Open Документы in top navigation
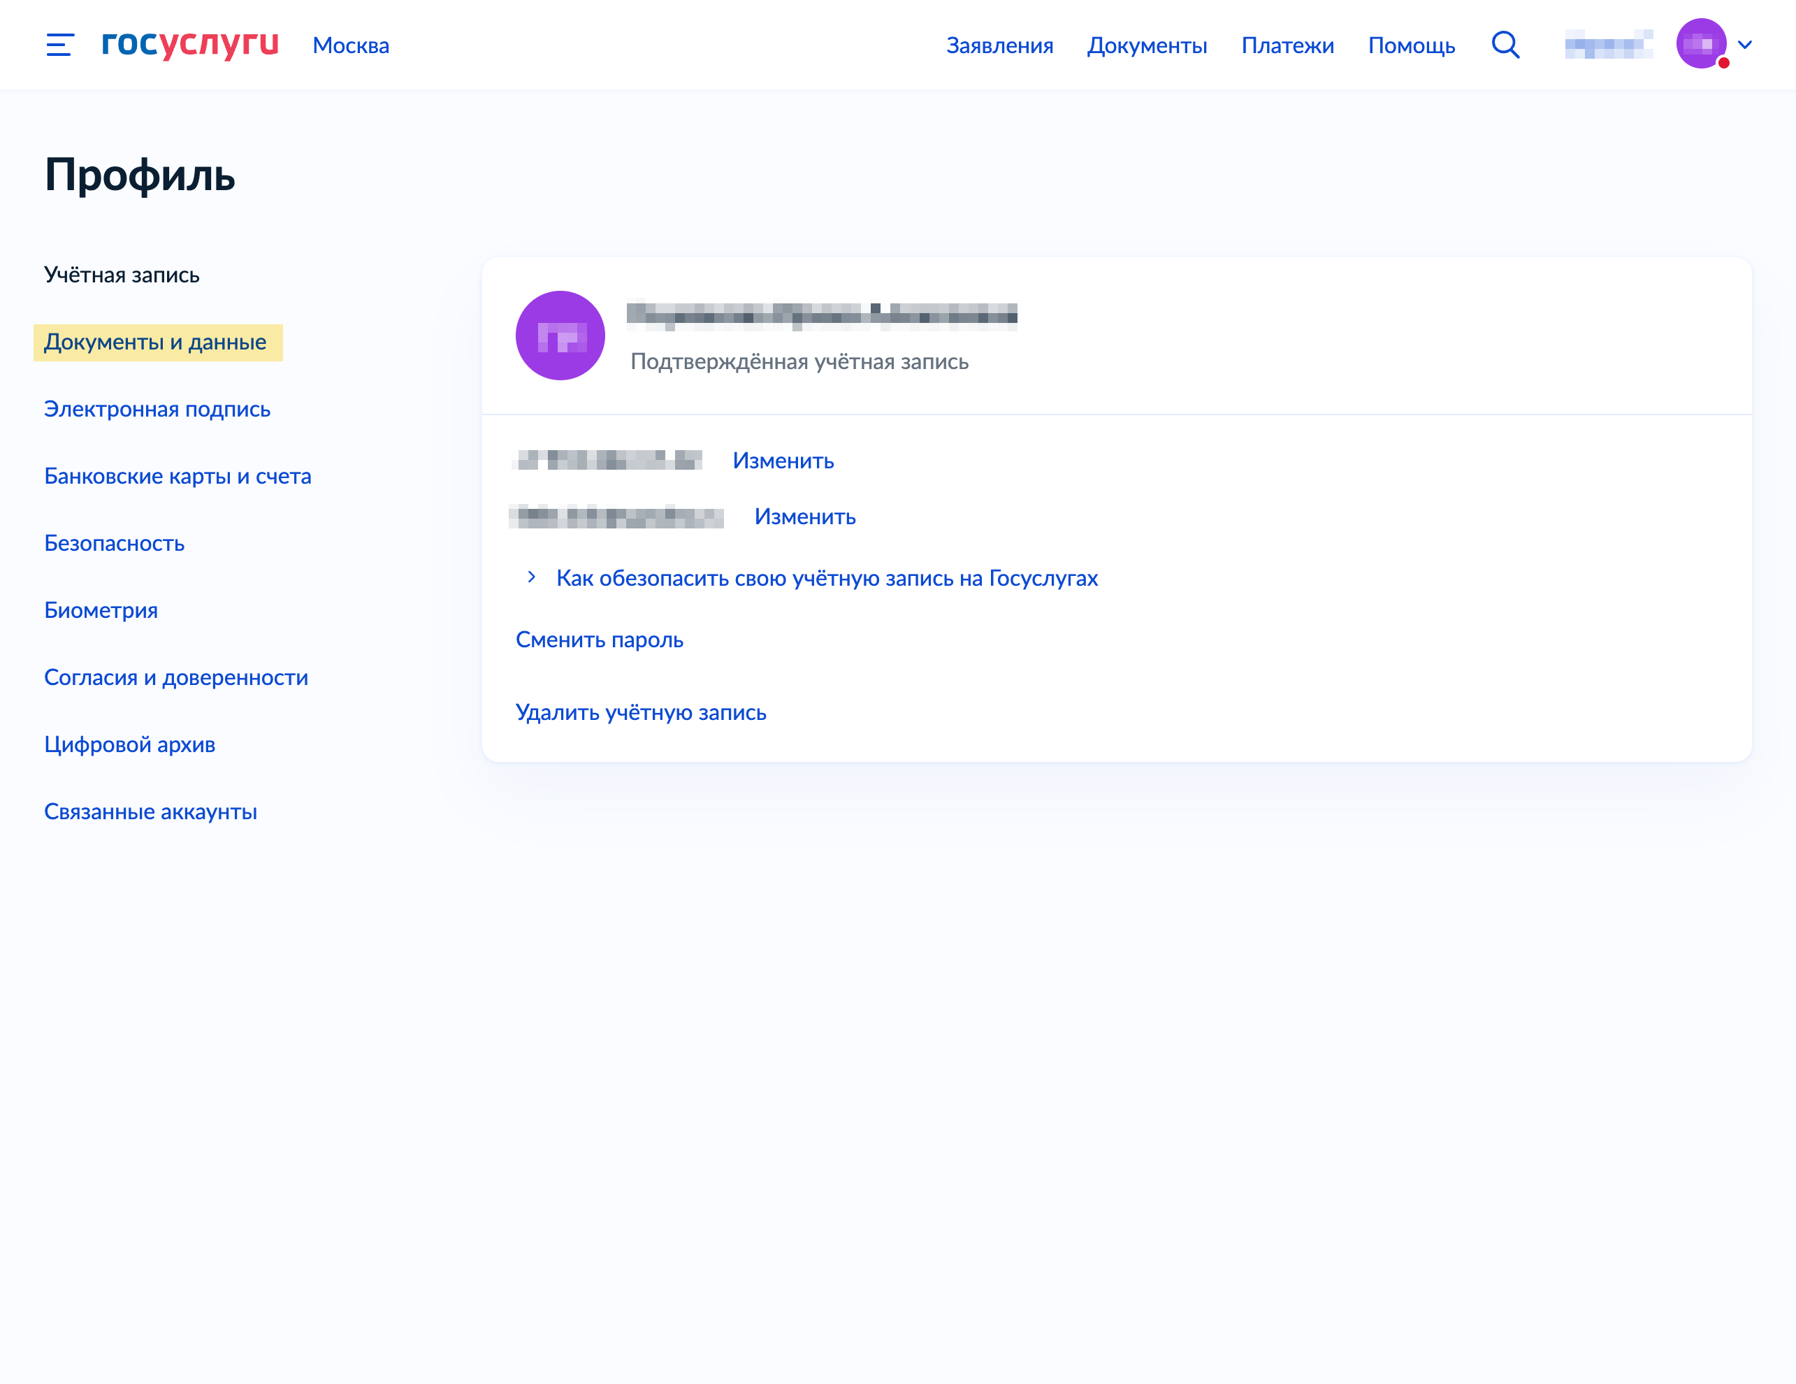1796x1384 pixels. click(1147, 45)
